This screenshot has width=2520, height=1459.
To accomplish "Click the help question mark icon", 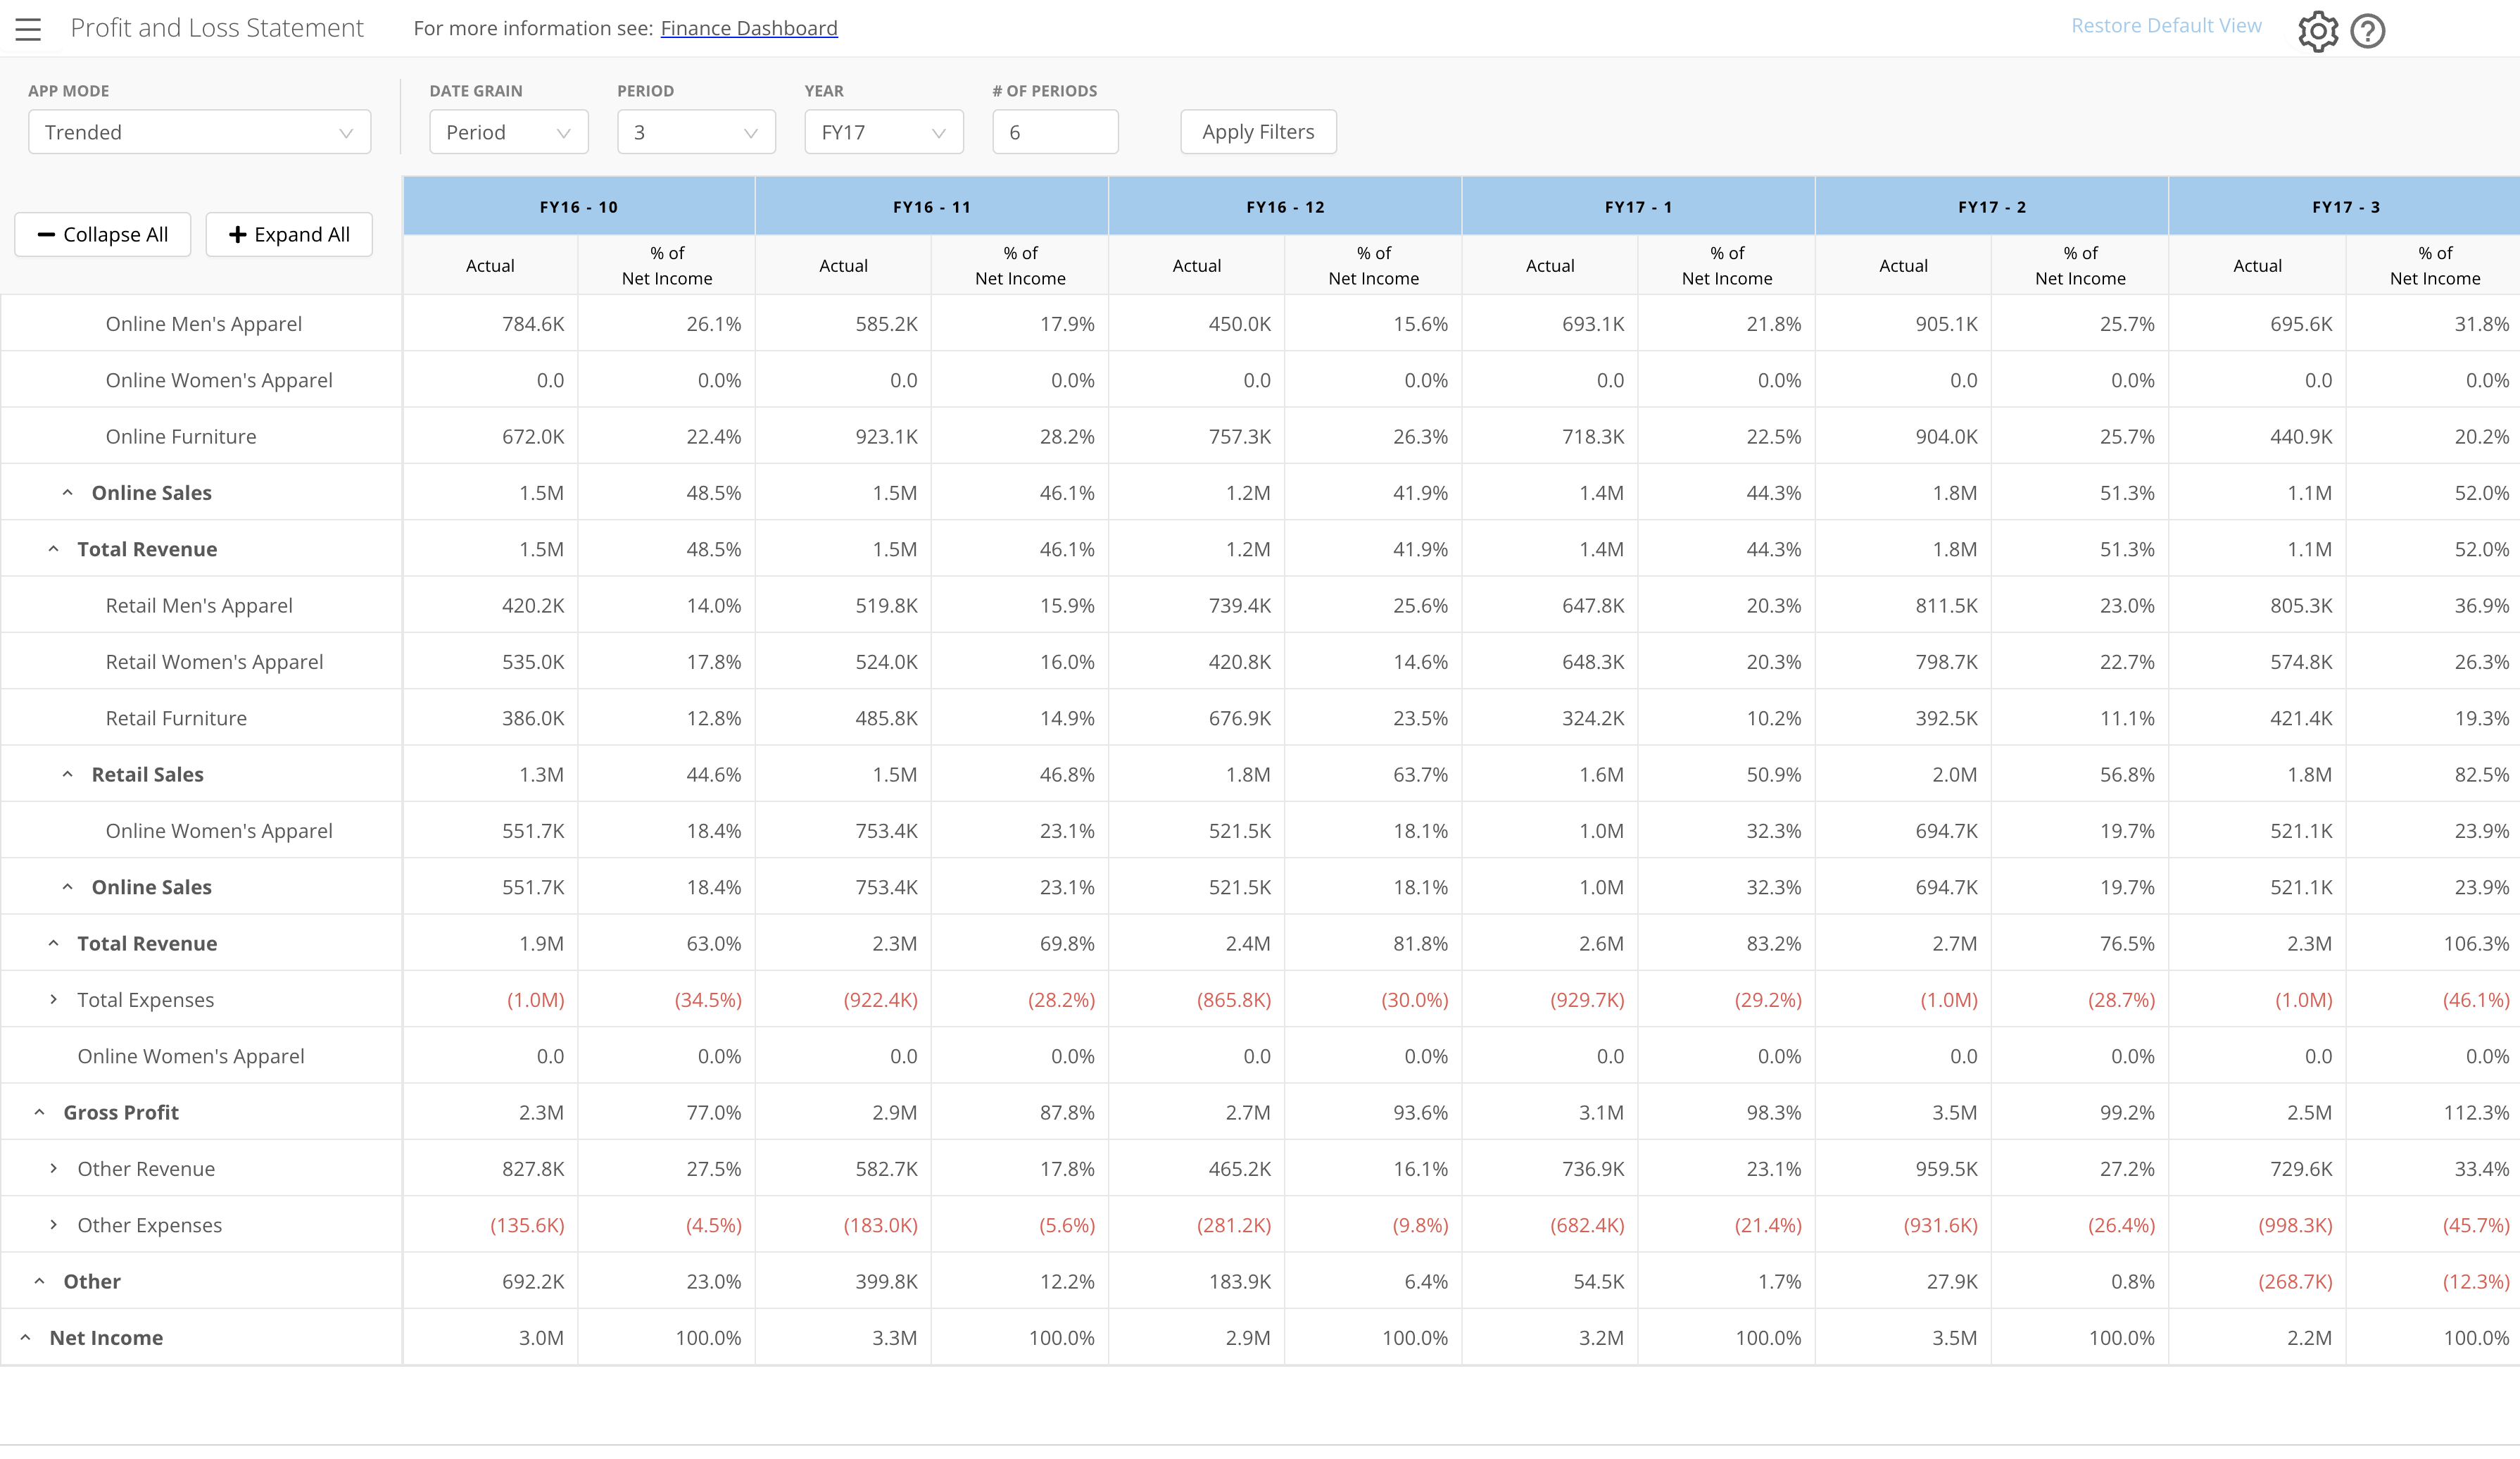I will point(2367,31).
